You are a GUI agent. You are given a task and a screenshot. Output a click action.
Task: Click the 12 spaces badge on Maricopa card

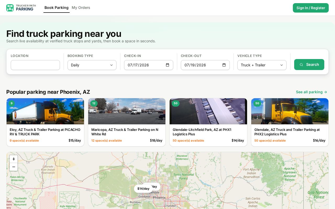[x=94, y=103]
